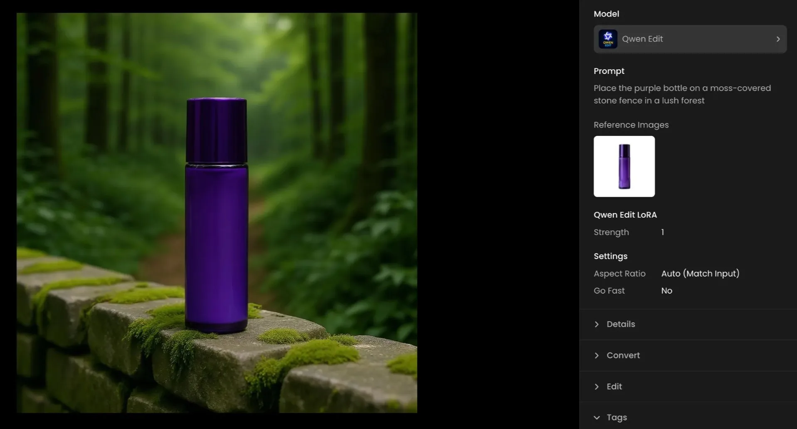Click the Strength value of 1
The width and height of the screenshot is (797, 429).
tap(663, 232)
